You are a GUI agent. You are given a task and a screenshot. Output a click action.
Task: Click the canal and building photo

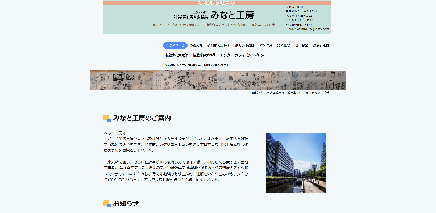(296, 163)
